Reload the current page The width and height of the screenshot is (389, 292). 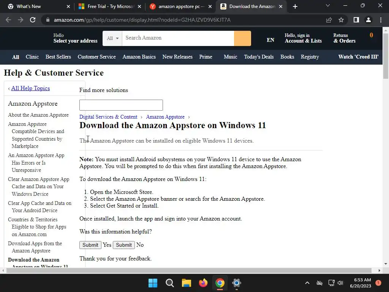(33, 20)
